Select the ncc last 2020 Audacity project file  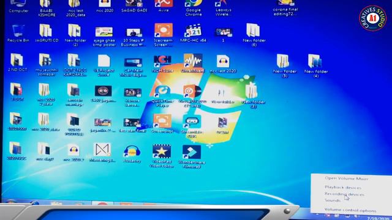pos(223,64)
